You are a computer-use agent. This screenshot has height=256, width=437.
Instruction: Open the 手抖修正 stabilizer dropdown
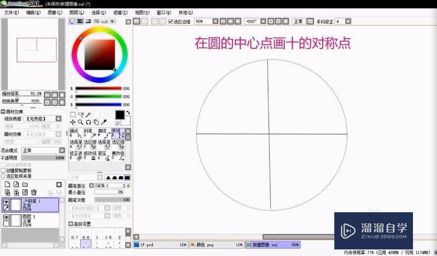point(345,21)
